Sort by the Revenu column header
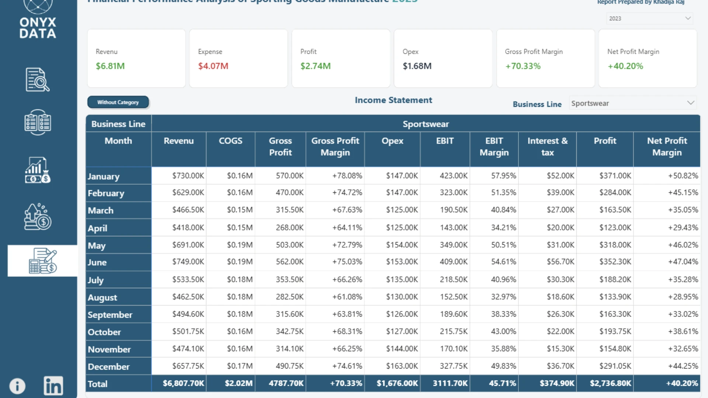This screenshot has height=398, width=708. click(x=179, y=141)
